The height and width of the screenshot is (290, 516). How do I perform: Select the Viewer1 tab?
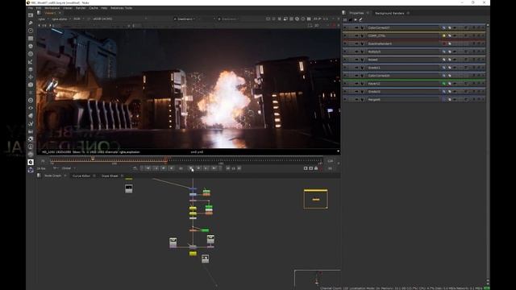click(50, 13)
